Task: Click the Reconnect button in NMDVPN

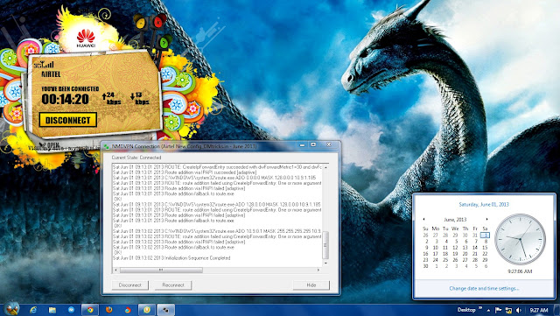Action: coord(173,284)
